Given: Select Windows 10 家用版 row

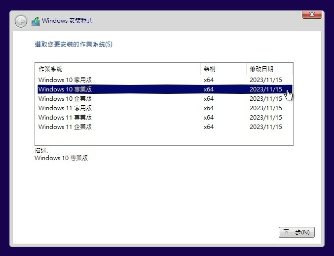Looking at the screenshot, I should point(165,80).
